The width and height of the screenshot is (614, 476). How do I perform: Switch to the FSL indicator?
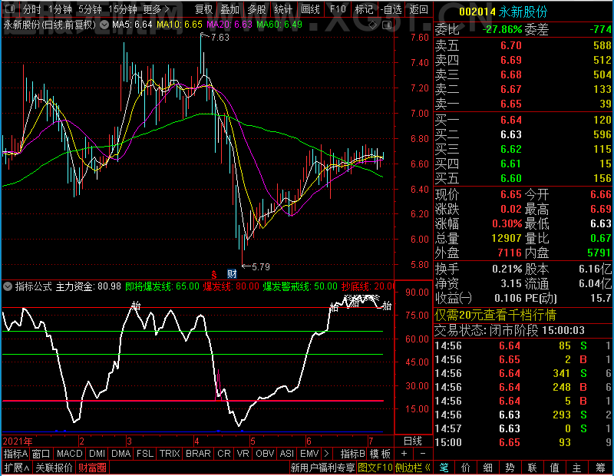[145, 454]
